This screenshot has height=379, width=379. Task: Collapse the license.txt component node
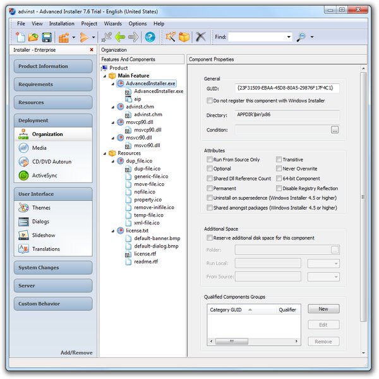point(113,231)
